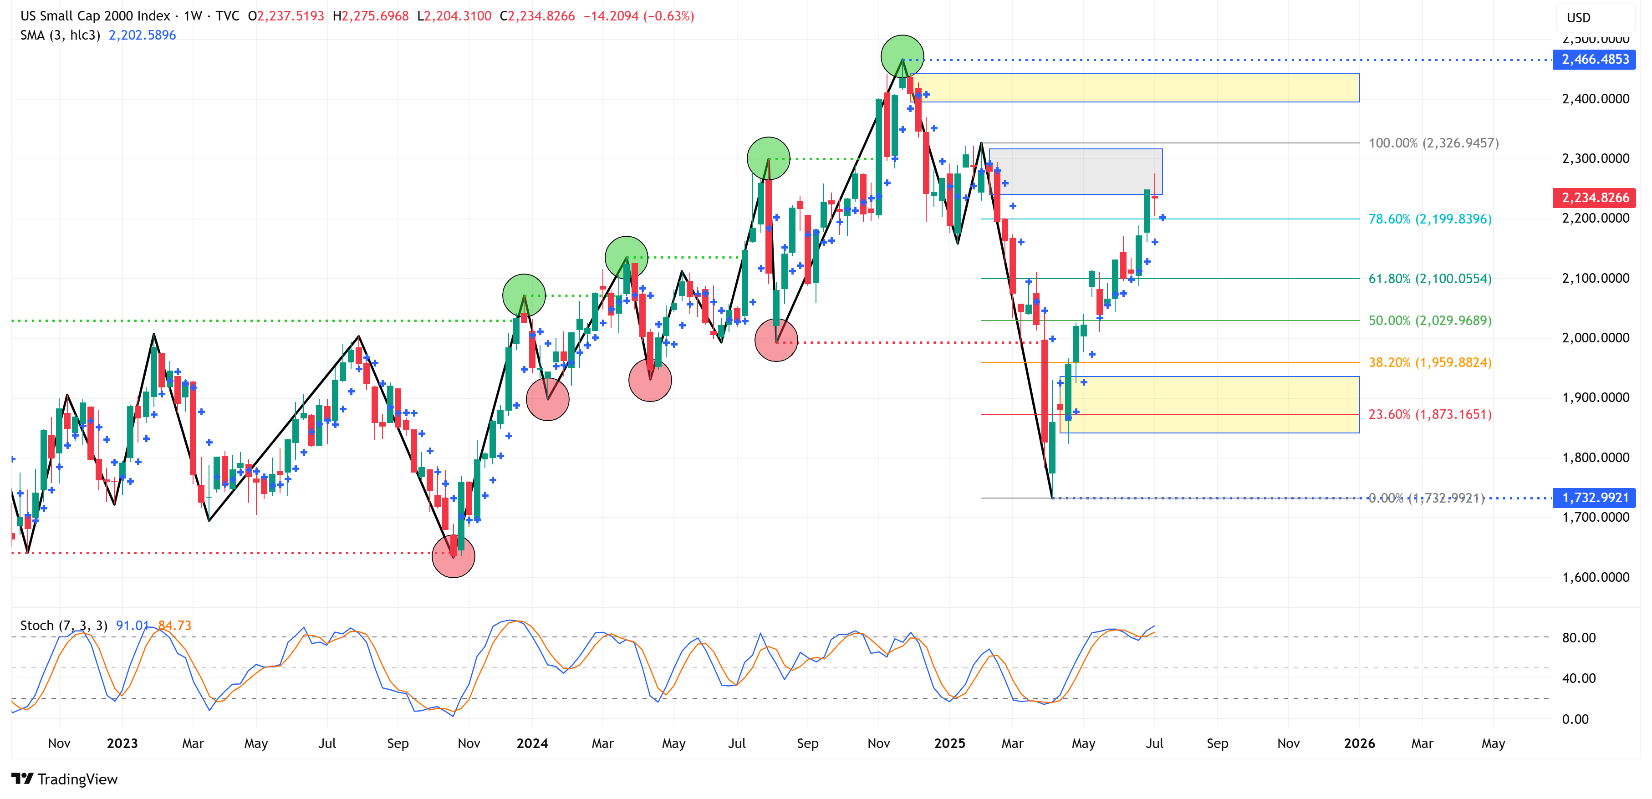Select the SMA (3, hlc3) indicator legend

pos(60,35)
